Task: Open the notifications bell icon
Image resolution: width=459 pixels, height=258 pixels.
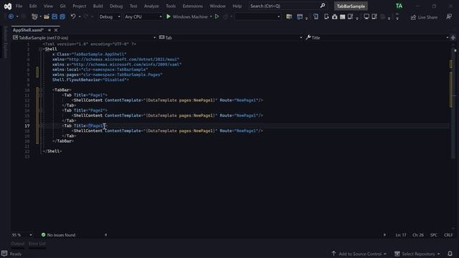Action: point(450,254)
